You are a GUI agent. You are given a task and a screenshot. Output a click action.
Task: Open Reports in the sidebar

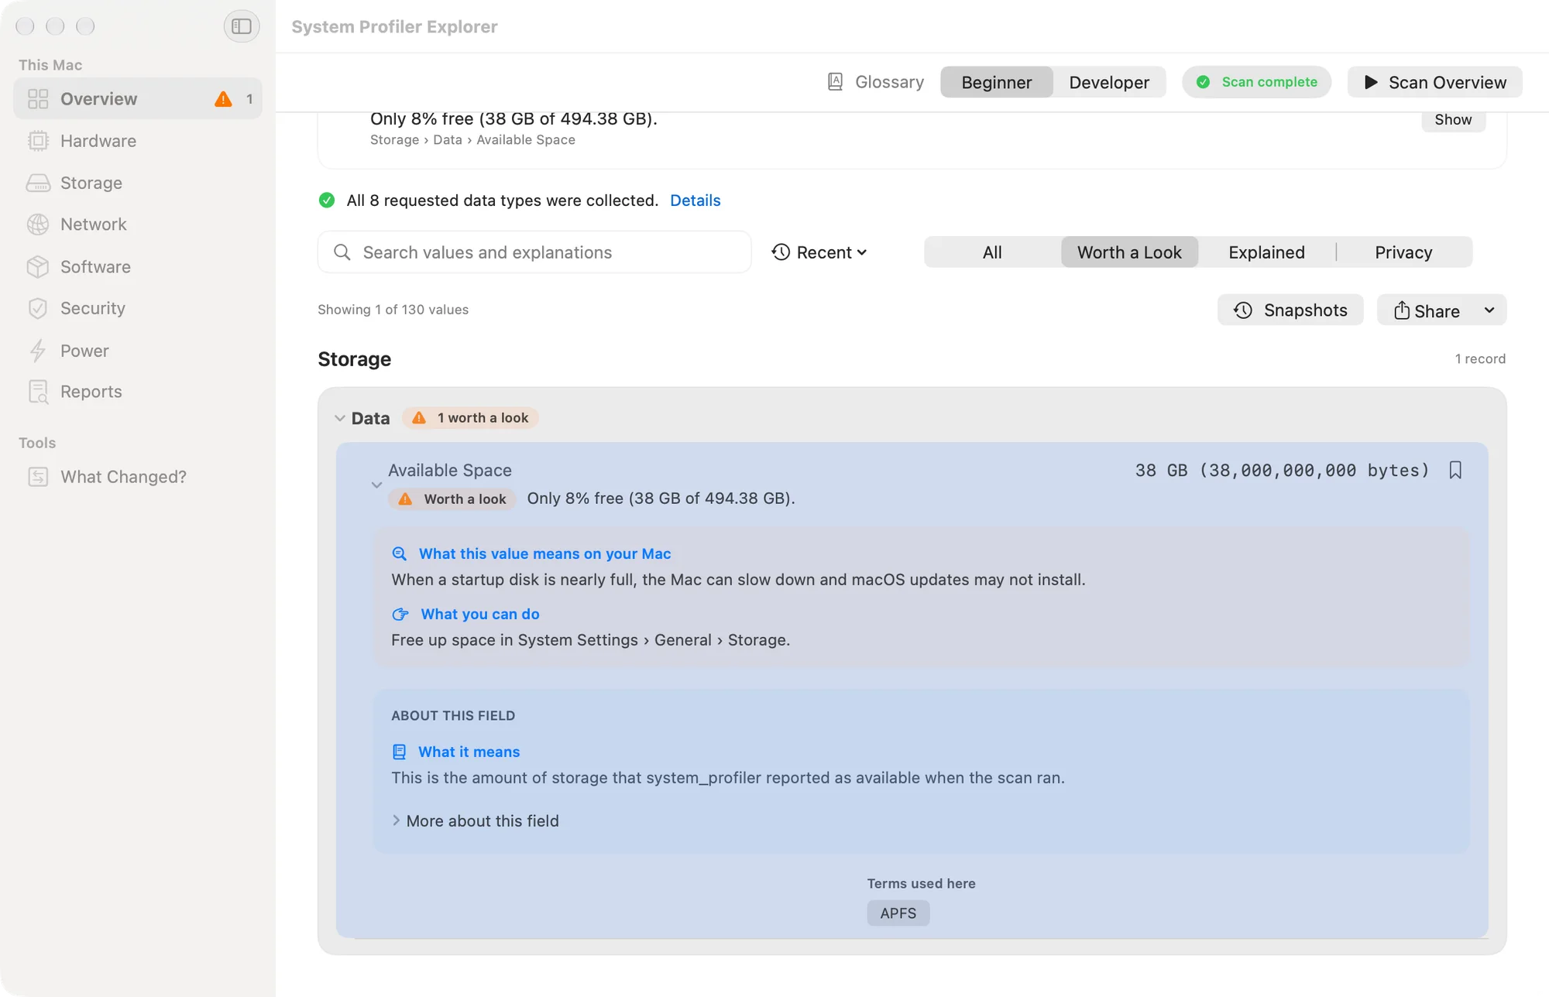pyautogui.click(x=138, y=392)
